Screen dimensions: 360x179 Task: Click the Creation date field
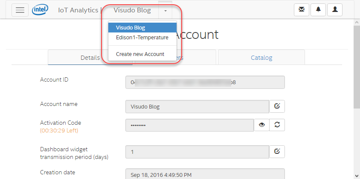[205, 173]
